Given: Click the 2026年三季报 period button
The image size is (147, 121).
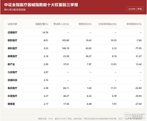Looking at the screenshot, I should pyautogui.click(x=135, y=9).
